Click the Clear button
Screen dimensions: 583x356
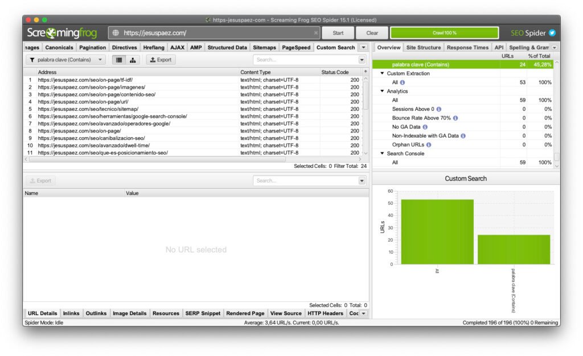pyautogui.click(x=372, y=33)
